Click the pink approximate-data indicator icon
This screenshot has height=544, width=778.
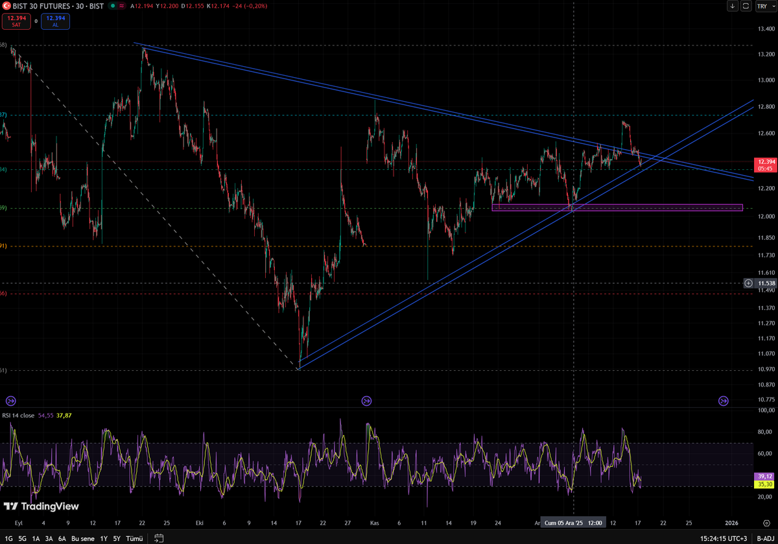122,6
